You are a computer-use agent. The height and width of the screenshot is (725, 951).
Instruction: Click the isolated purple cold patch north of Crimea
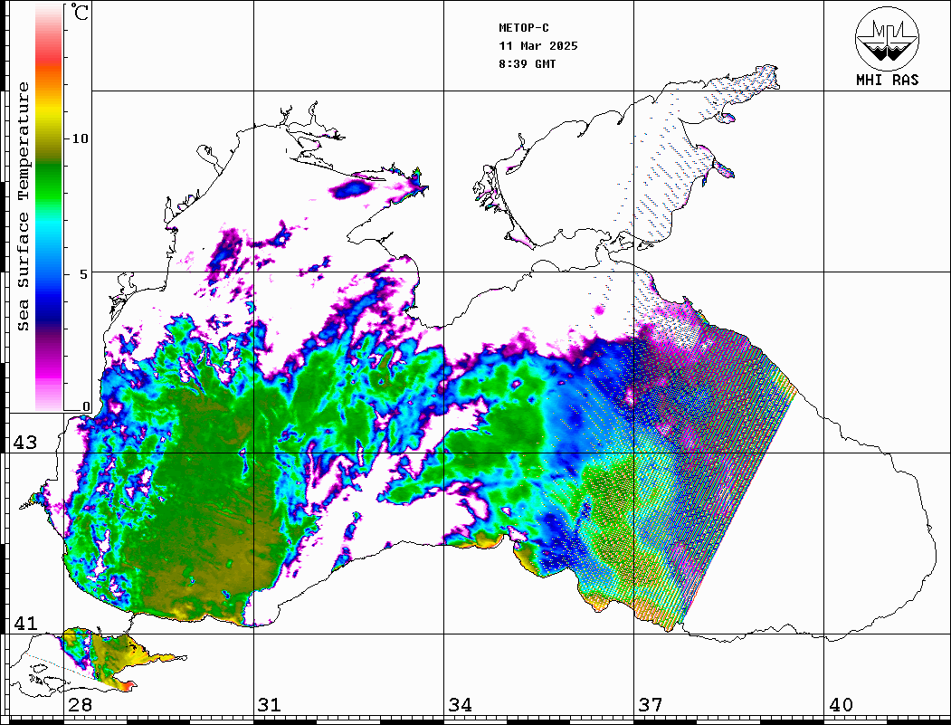[x=351, y=188]
